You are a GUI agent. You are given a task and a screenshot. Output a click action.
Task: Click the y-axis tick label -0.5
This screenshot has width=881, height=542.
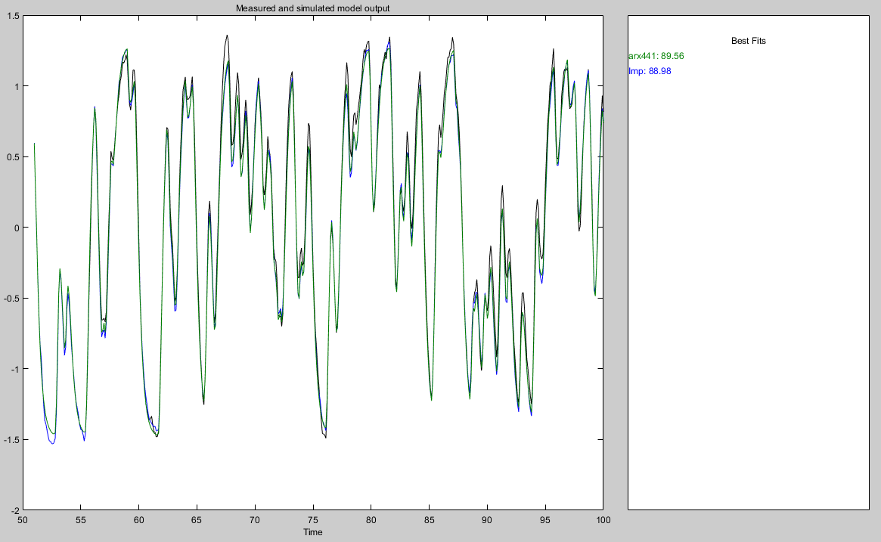(11, 299)
